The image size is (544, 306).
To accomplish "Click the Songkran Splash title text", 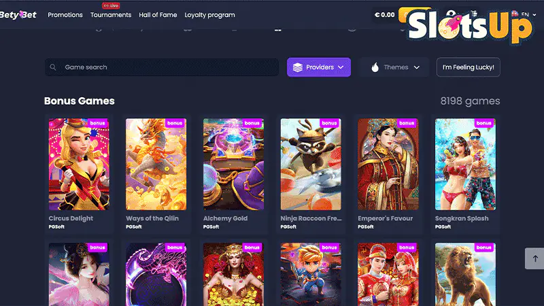I will [x=462, y=218].
